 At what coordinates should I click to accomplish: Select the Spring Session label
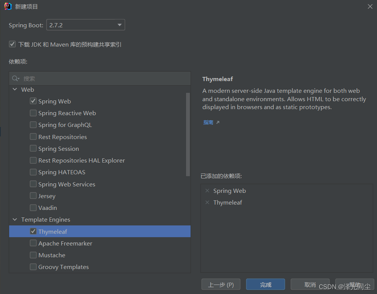point(59,149)
